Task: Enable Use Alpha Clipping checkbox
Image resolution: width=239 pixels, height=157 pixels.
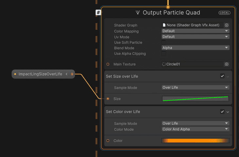Action: [x=164, y=53]
